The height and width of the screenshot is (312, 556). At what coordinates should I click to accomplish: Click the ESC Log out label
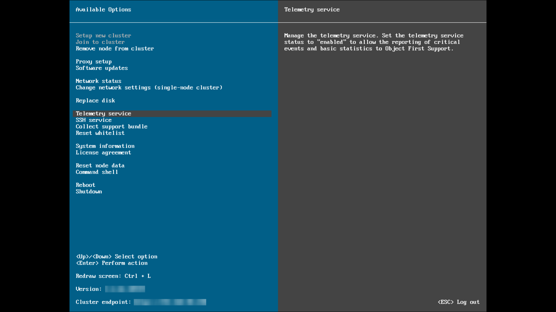click(x=459, y=302)
